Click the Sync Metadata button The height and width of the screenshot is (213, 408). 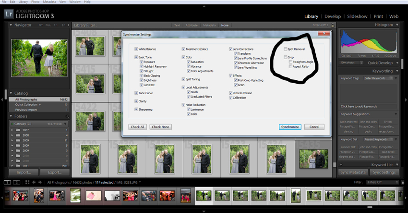click(x=353, y=172)
